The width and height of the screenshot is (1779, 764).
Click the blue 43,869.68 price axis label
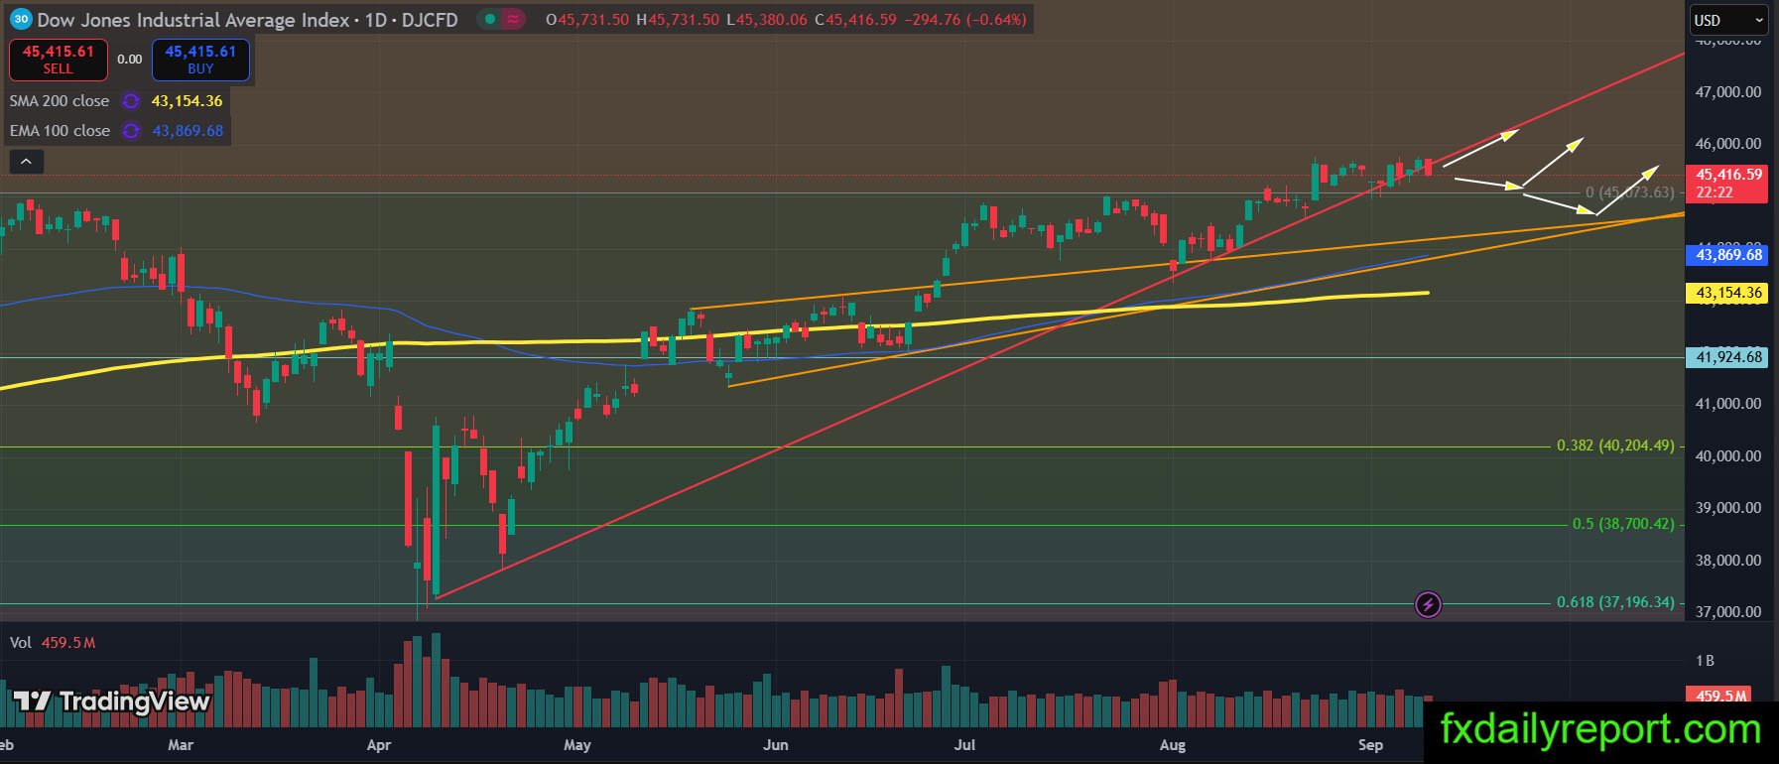tap(1728, 255)
